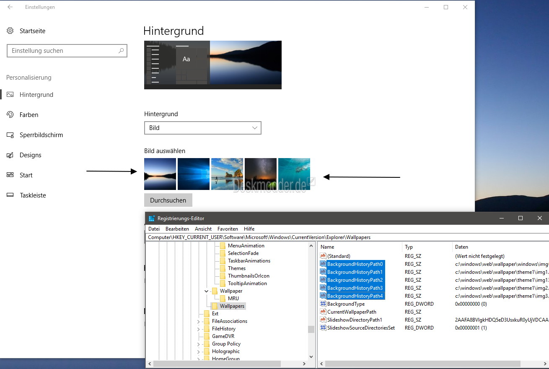Image resolution: width=549 pixels, height=369 pixels.
Task: Collapse the Wallpaper tree node
Action: (206, 291)
